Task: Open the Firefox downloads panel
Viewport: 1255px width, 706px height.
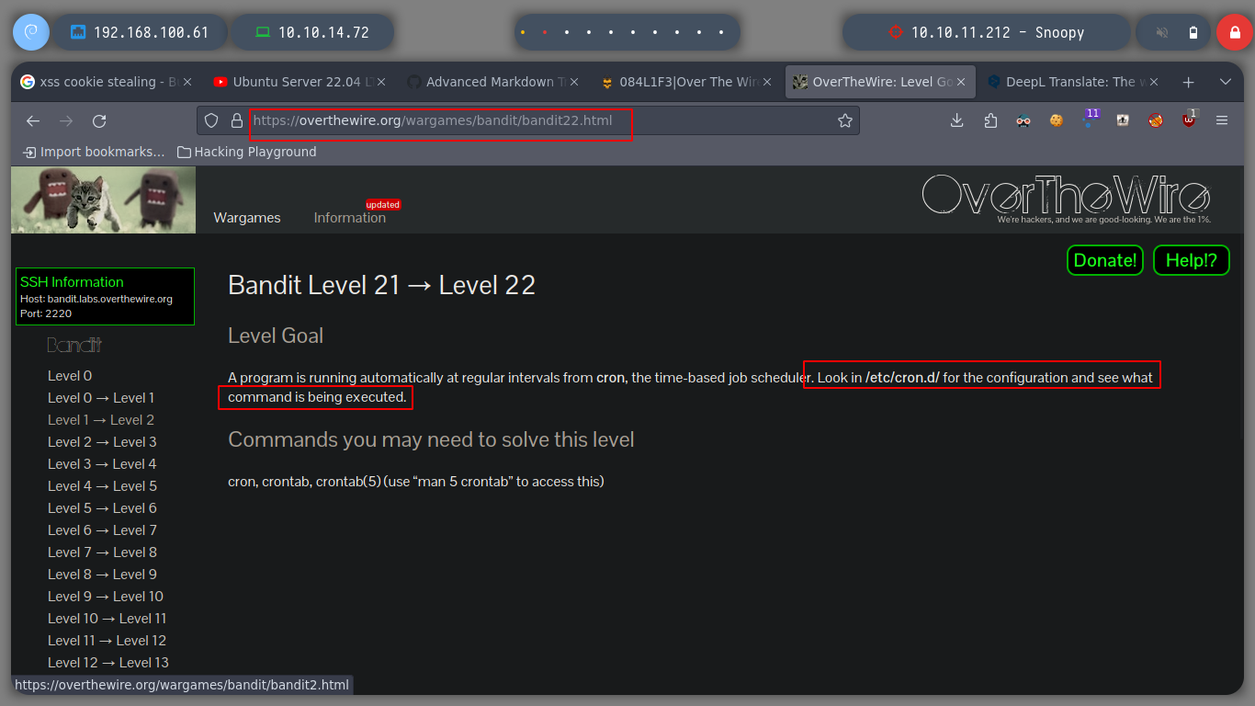Action: coord(956,120)
